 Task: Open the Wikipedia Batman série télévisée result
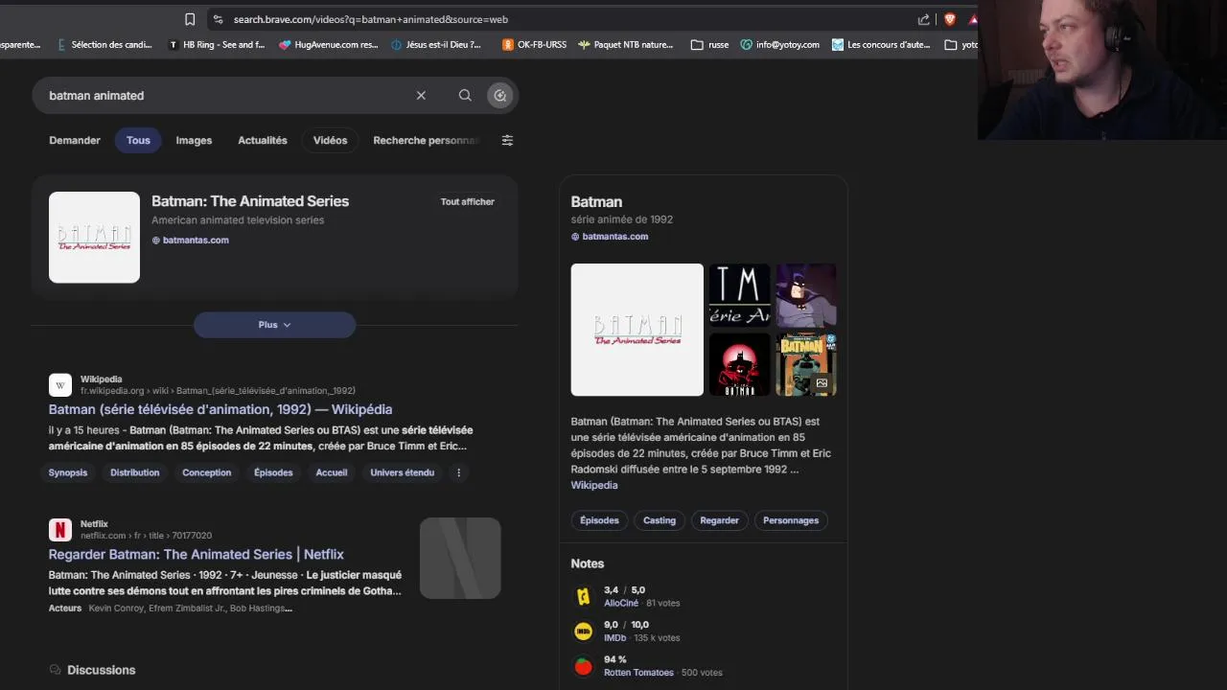[220, 409]
